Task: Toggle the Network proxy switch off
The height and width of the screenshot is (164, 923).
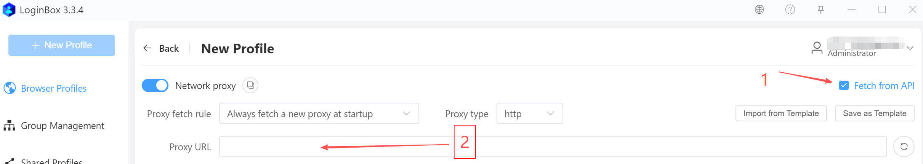Action: (155, 86)
